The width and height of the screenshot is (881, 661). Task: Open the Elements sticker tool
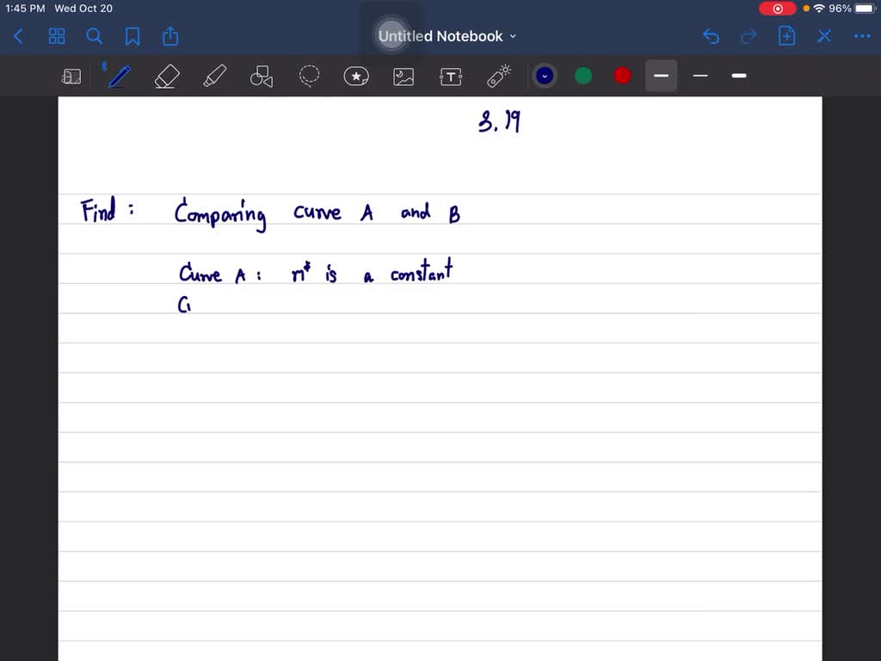click(x=356, y=76)
